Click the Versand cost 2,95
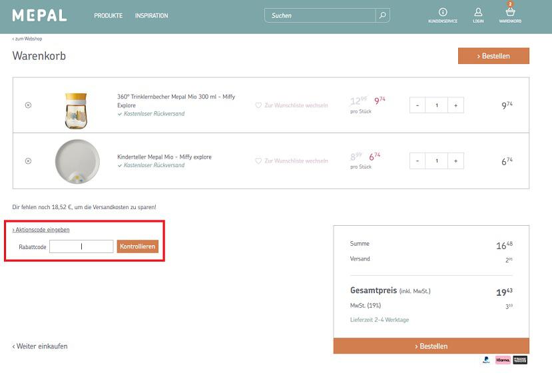 (509, 260)
